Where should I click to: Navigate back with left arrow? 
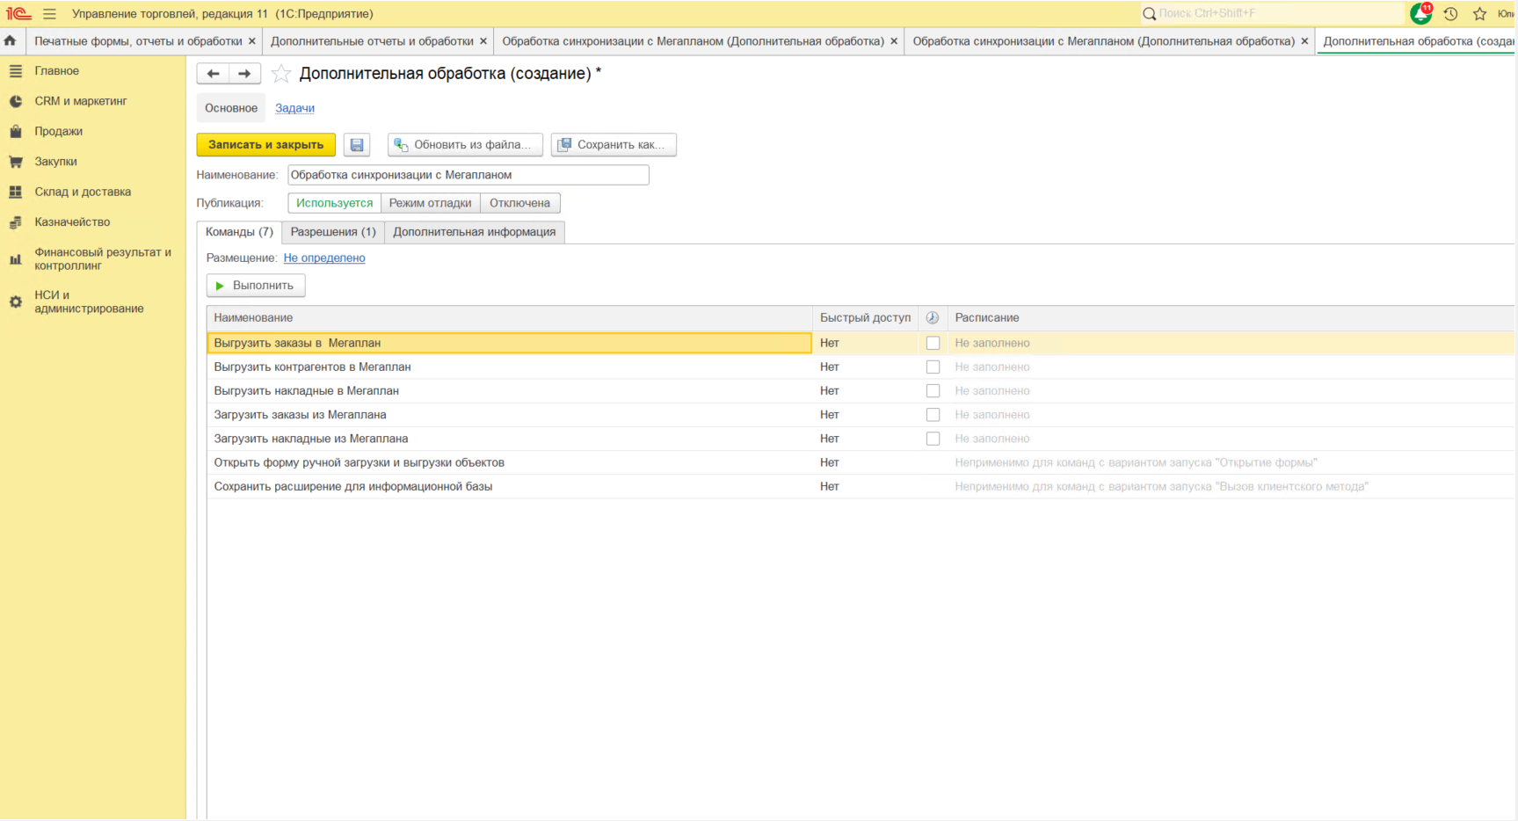pos(213,74)
